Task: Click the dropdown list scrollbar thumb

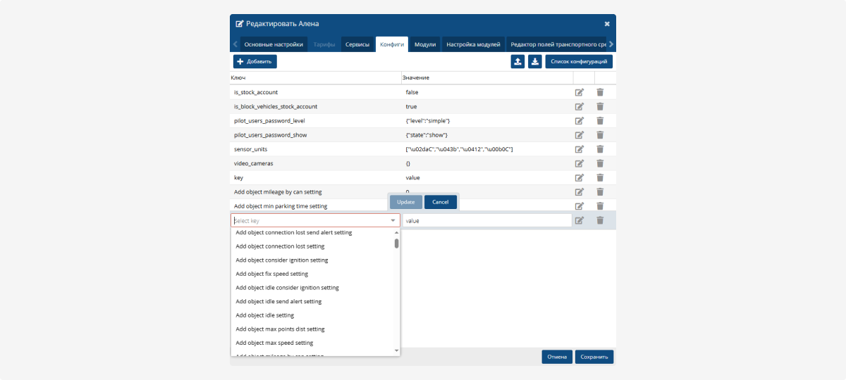Action: point(396,243)
